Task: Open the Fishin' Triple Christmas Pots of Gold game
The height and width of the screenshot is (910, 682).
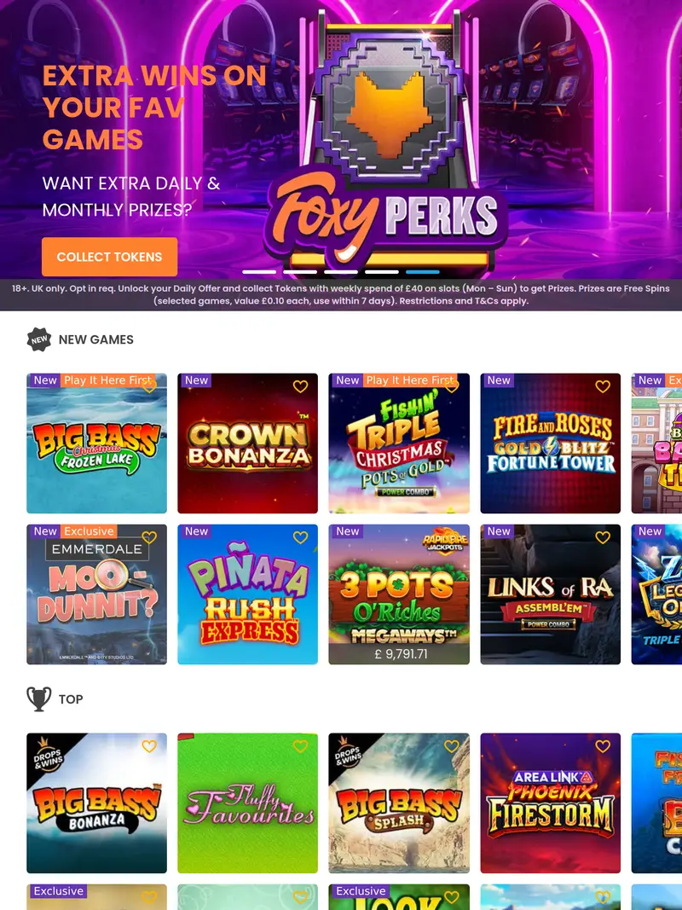Action: (398, 443)
